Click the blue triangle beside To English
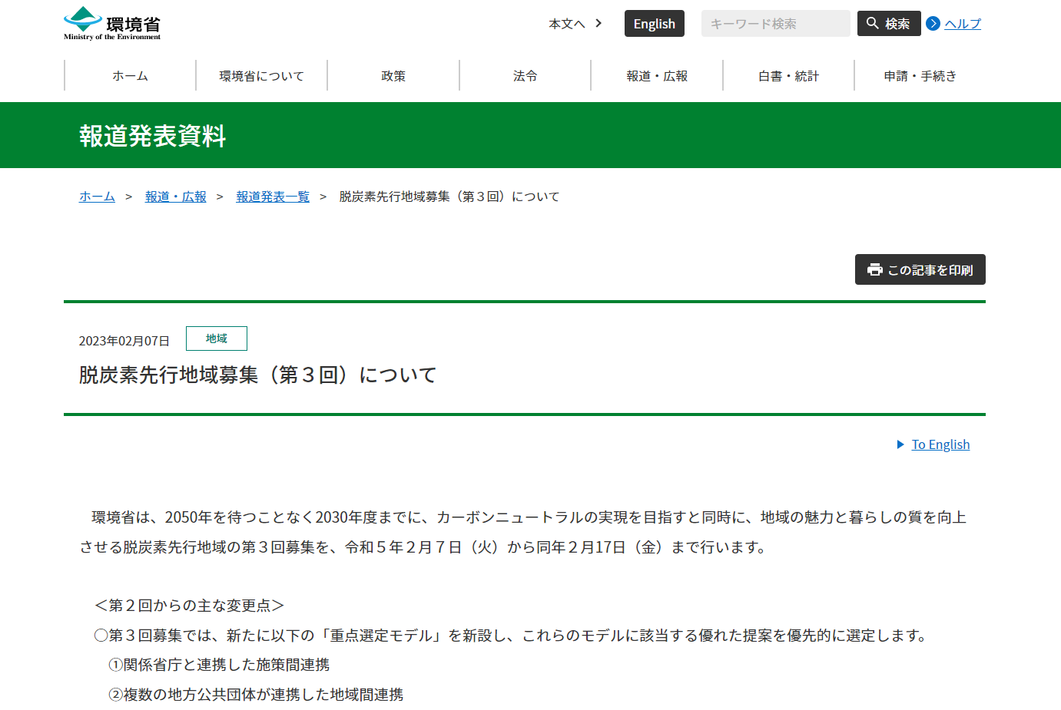Viewport: 1061px width, 710px height. coord(900,444)
